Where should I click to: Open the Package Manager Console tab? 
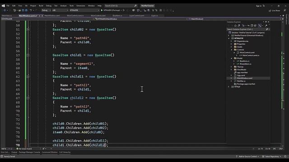point(29,152)
